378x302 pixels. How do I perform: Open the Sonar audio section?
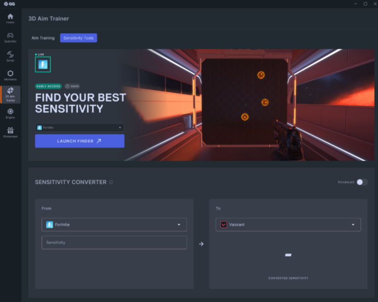(x=10, y=56)
